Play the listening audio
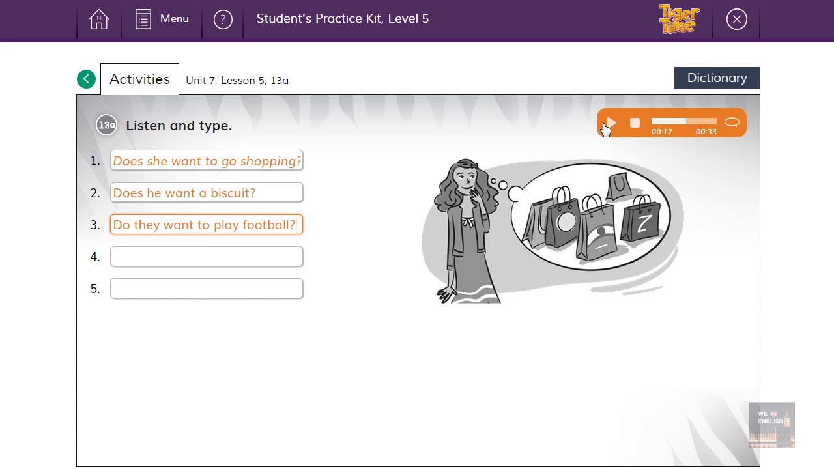This screenshot has height=469, width=834. [x=611, y=122]
